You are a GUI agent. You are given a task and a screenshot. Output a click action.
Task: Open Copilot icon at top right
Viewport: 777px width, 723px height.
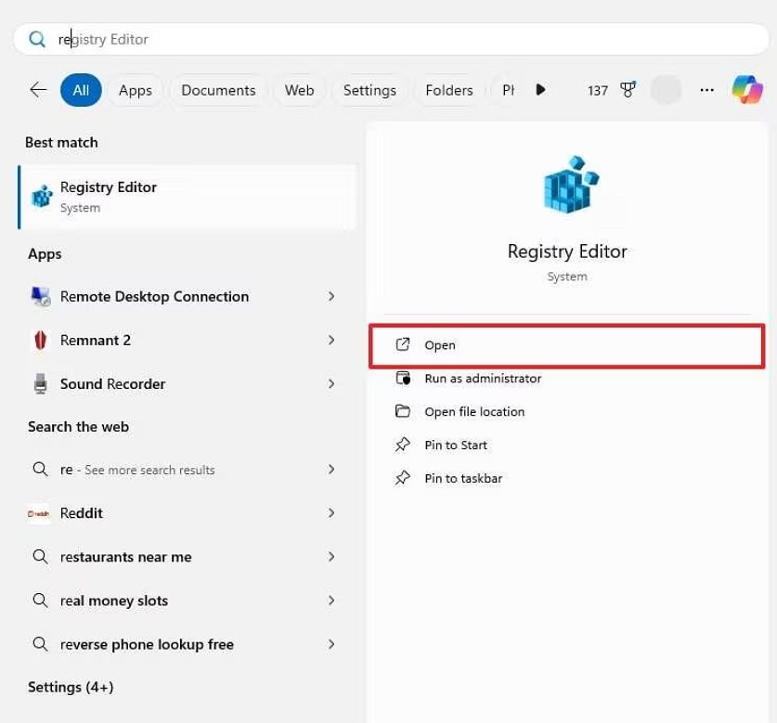point(747,90)
